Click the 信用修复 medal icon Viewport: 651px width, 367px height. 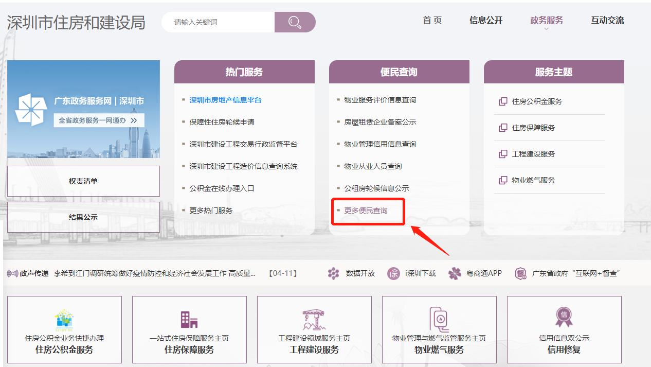[564, 317]
